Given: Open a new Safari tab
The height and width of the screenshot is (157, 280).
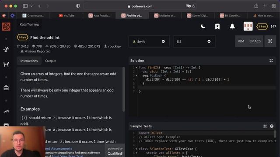Looking at the screenshot, I should [x=265, y=6].
